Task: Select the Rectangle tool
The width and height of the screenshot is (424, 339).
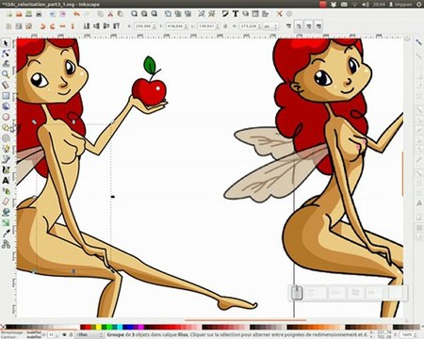Action: pyautogui.click(x=6, y=96)
